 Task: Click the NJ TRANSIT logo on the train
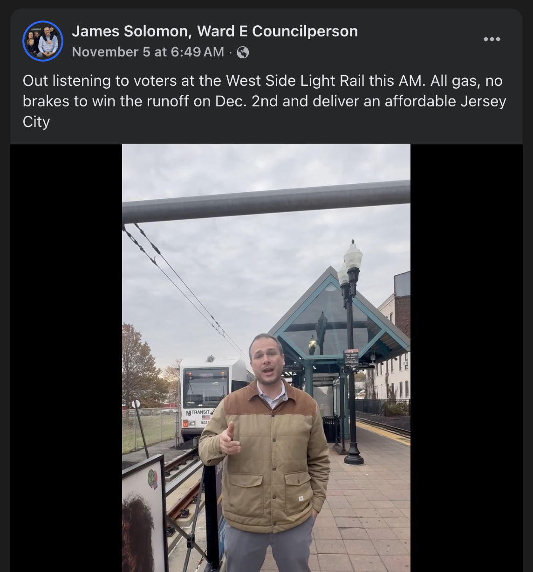pyautogui.click(x=198, y=412)
